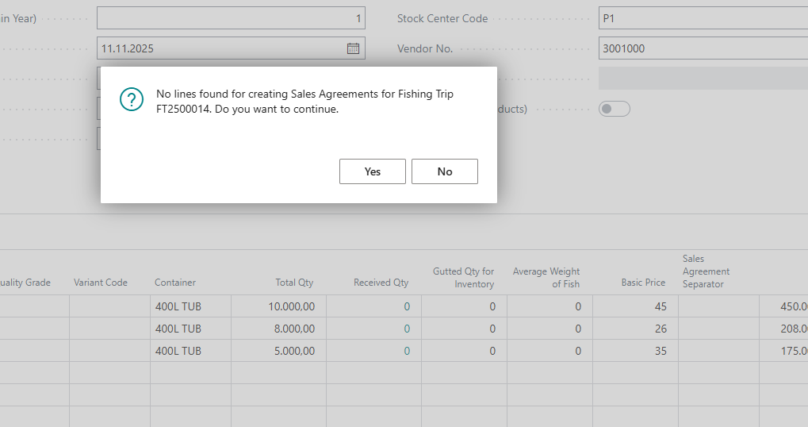The width and height of the screenshot is (808, 427).
Task: Click the Basic Price column header
Action: click(x=643, y=283)
